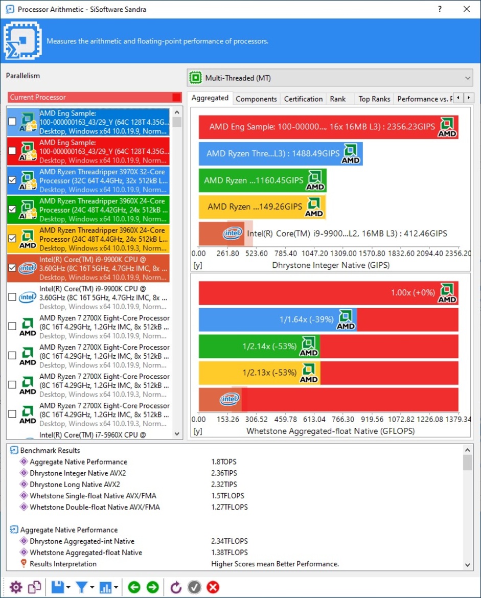Uncheck green Threadripper 3960X checkbox
The image size is (481, 598).
tap(12, 209)
